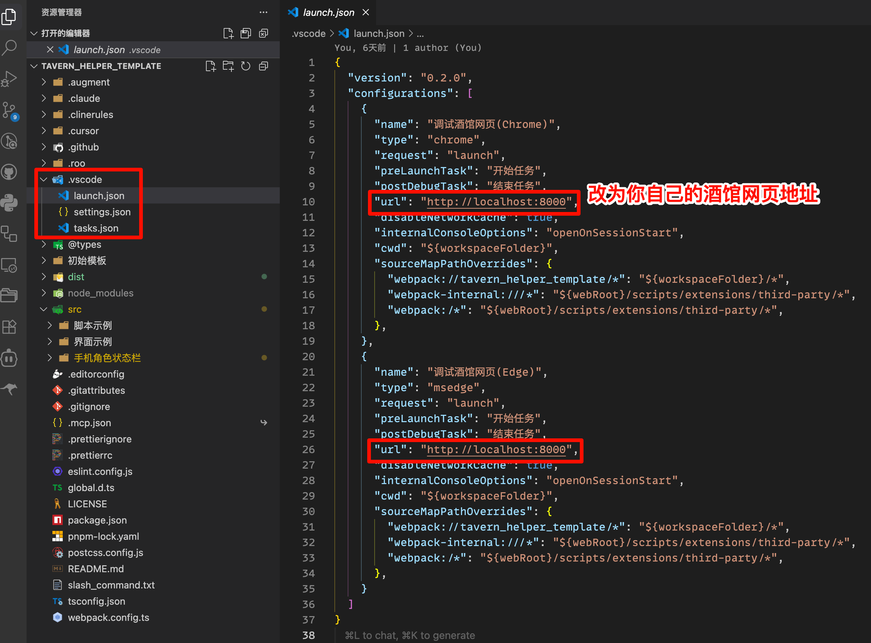Open tasks.json in the file tree

click(x=153, y=229)
